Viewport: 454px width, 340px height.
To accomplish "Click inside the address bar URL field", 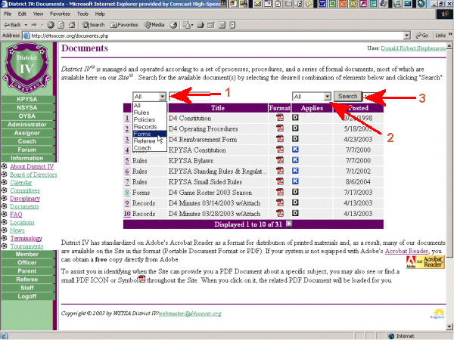I will tap(212, 36).
